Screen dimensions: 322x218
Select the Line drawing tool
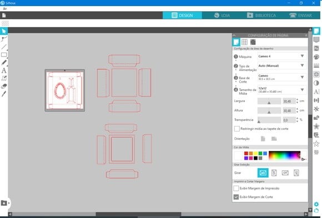click(4, 47)
